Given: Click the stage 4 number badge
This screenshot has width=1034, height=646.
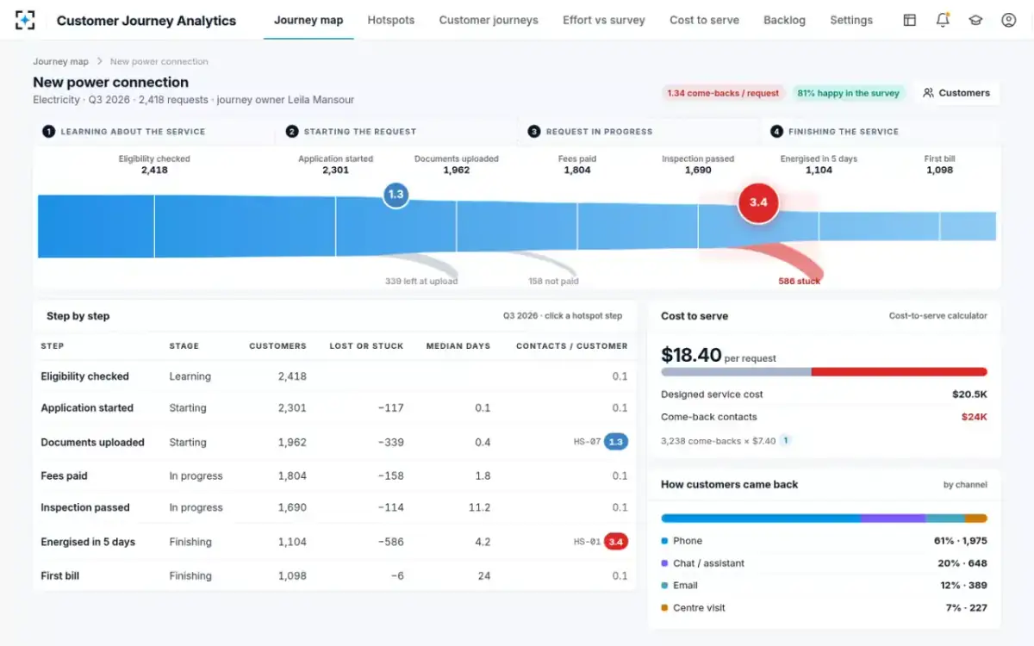Looking at the screenshot, I should [x=776, y=132].
